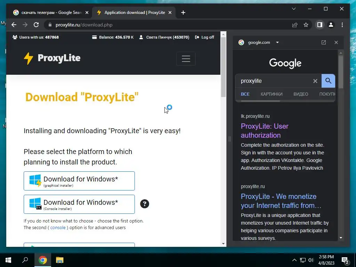356x267 pixels.
Task: Select КАРТИНКИ results tab
Action: 272,94
